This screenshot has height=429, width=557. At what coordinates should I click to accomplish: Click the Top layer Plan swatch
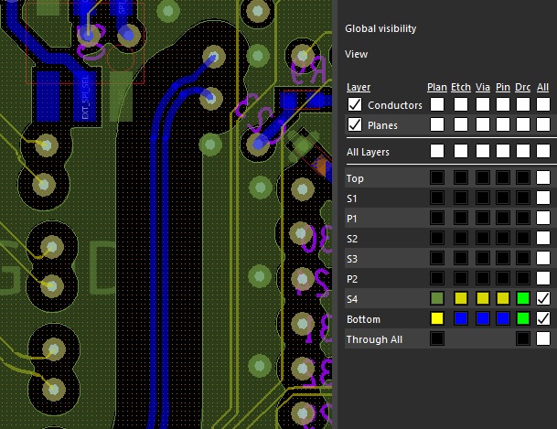coord(437,178)
